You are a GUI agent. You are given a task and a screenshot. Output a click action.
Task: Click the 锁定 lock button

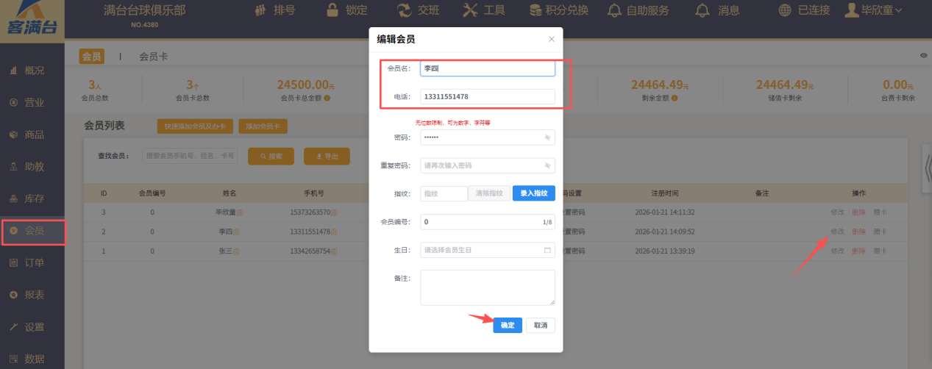coord(346,10)
